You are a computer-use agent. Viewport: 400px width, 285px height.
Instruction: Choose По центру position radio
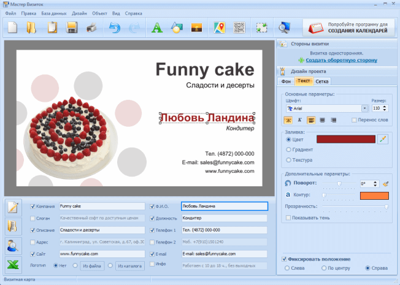(324, 268)
